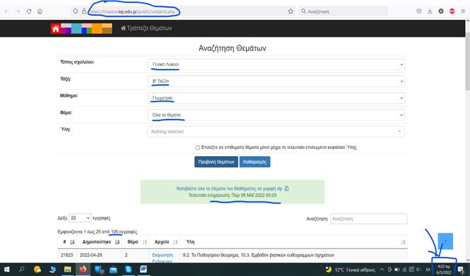This screenshot has height=276, width=470.
Task: Open the Firefox downloads arrow icon
Action: 430,11
